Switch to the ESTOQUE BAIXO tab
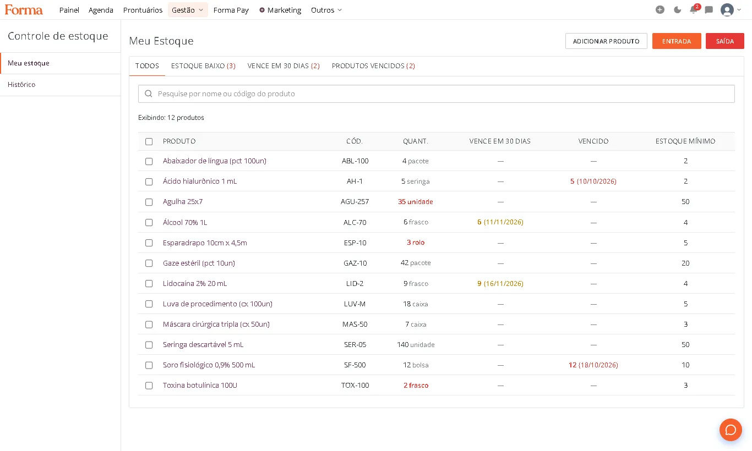 coord(203,66)
